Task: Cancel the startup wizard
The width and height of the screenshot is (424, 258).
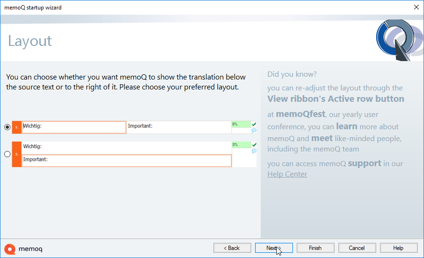Action: click(x=357, y=248)
